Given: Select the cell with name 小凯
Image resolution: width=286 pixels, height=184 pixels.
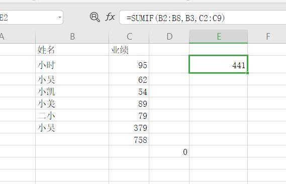Looking at the screenshot, I should [x=72, y=91].
